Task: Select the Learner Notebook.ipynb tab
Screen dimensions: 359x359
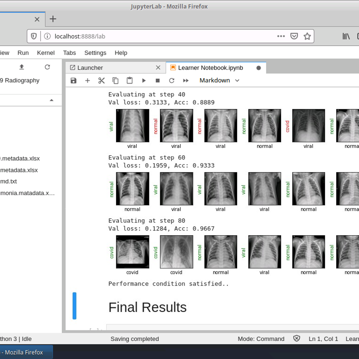Action: [216, 68]
